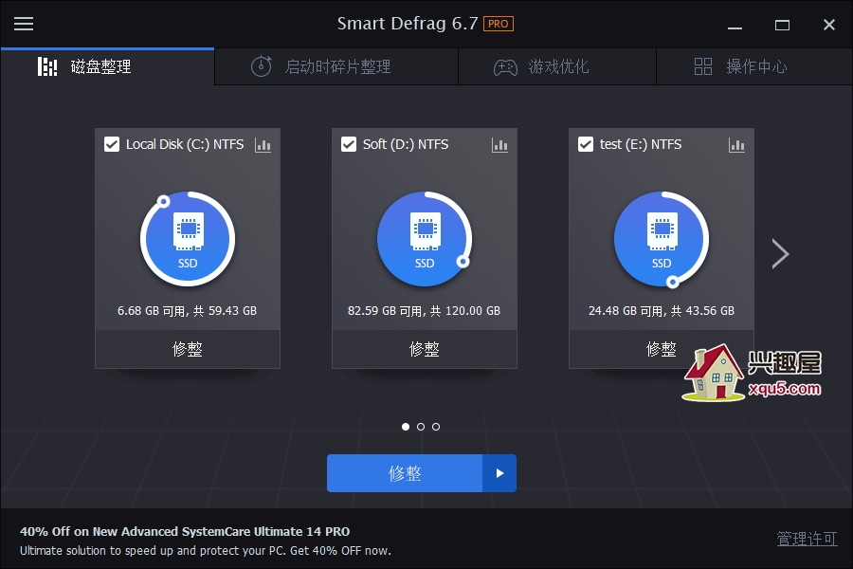The image size is (853, 569).
Task: Click '24.48 GB 可用, 共 43.56 GB' text
Action: (662, 311)
